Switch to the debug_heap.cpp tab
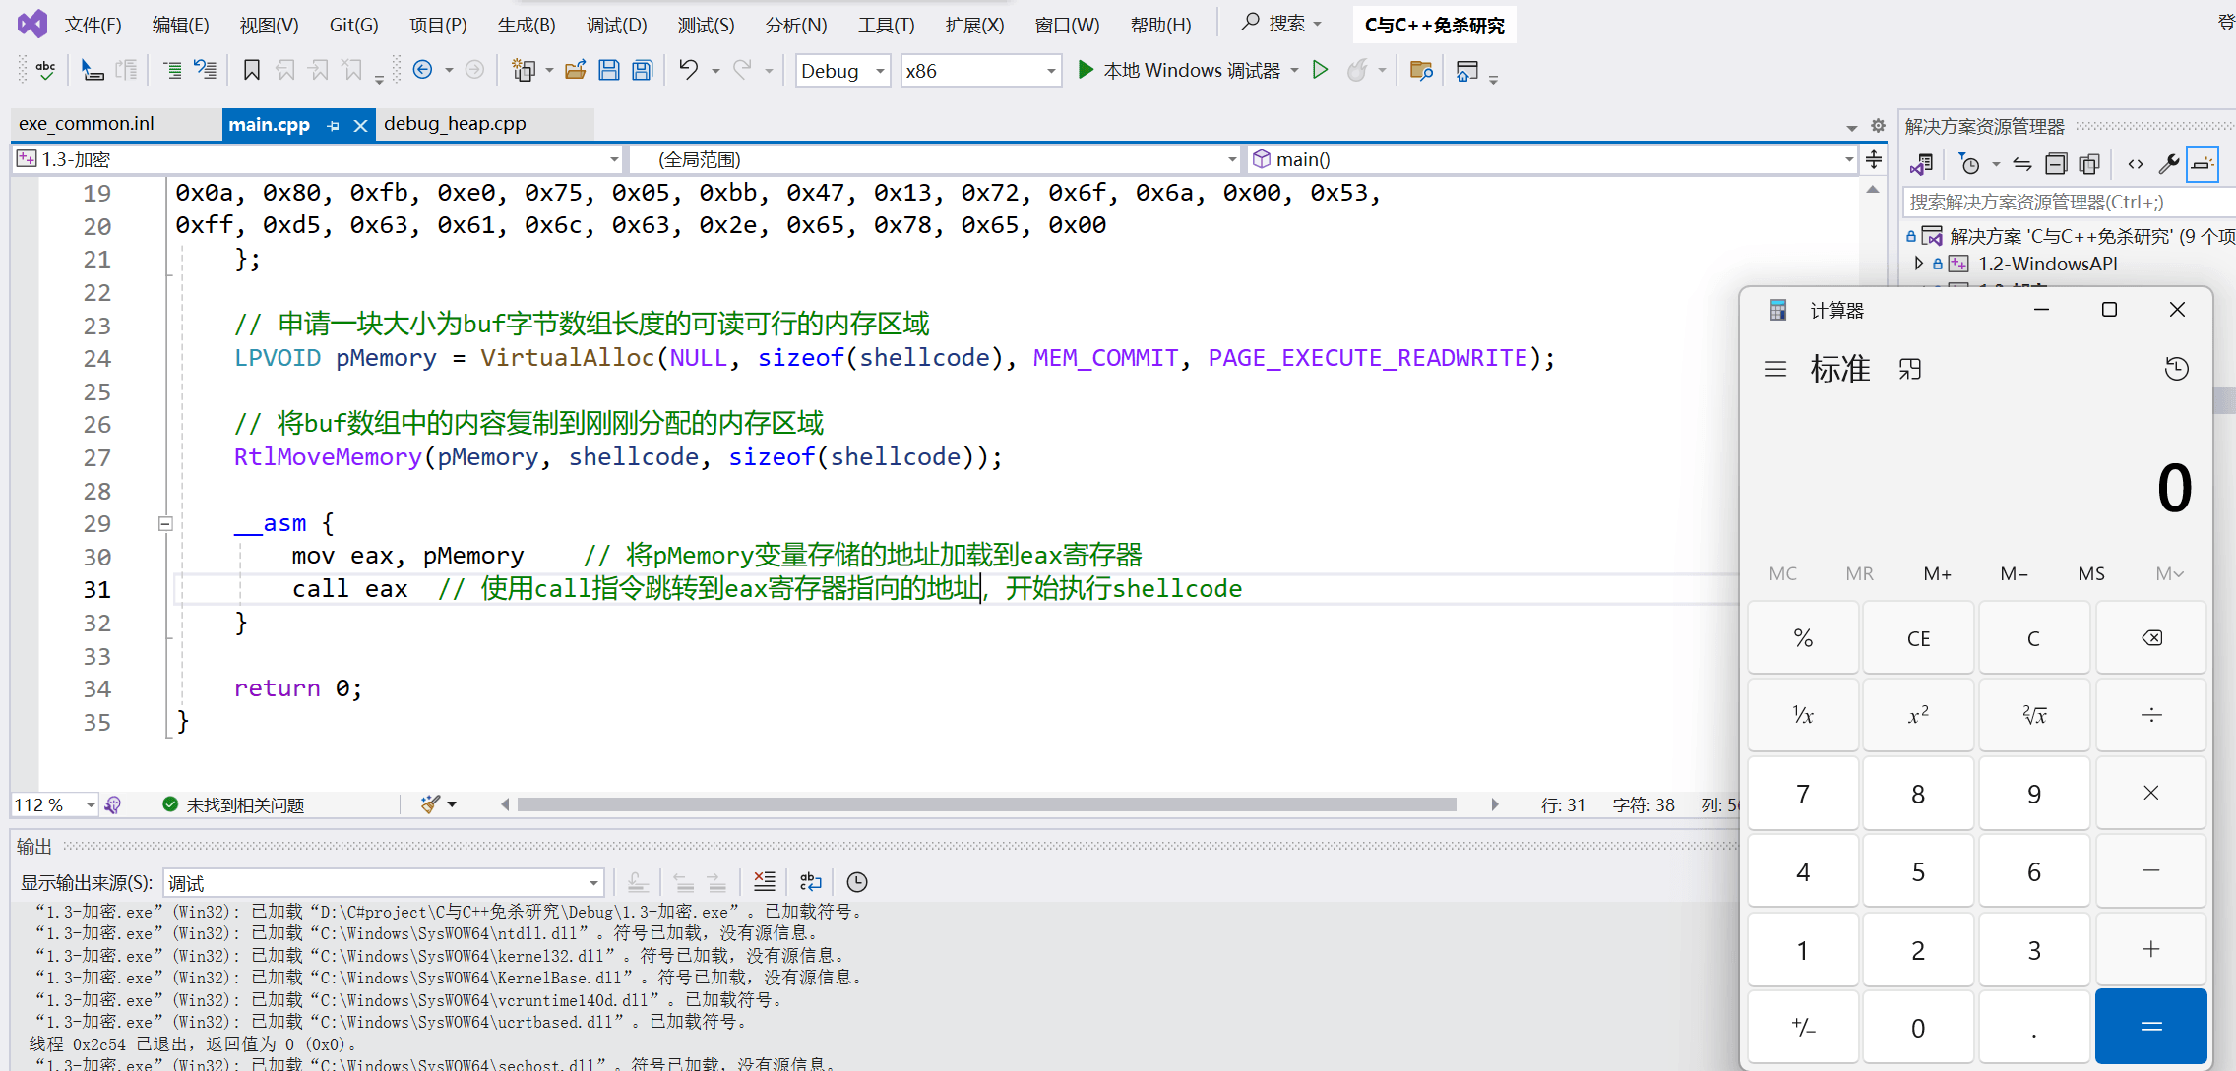Image resolution: width=2236 pixels, height=1071 pixels. (x=455, y=124)
